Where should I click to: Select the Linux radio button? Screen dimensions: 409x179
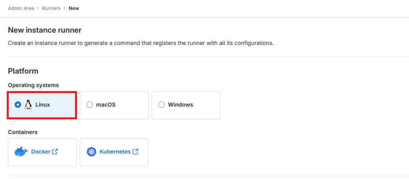click(x=18, y=105)
